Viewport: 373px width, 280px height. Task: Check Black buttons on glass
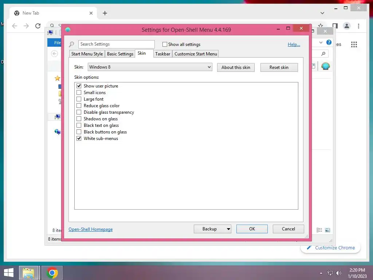79,132
